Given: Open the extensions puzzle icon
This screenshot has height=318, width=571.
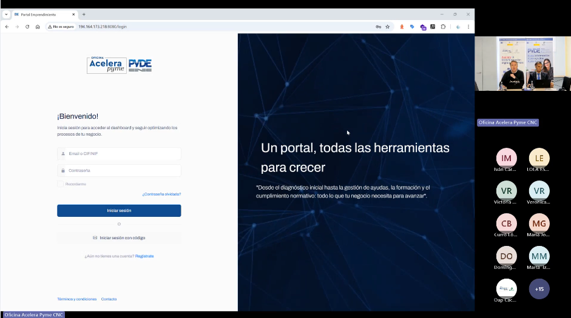Looking at the screenshot, I should [x=443, y=27].
